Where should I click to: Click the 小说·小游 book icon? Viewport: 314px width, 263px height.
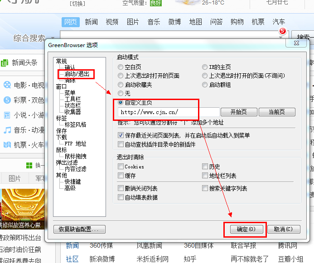(x=7, y=115)
